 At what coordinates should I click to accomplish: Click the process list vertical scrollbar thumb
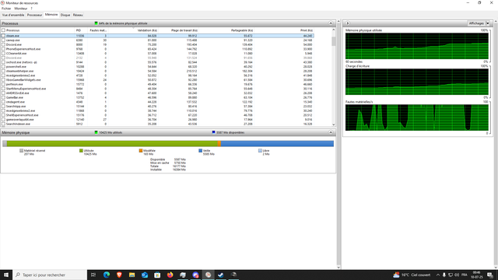click(x=334, y=41)
